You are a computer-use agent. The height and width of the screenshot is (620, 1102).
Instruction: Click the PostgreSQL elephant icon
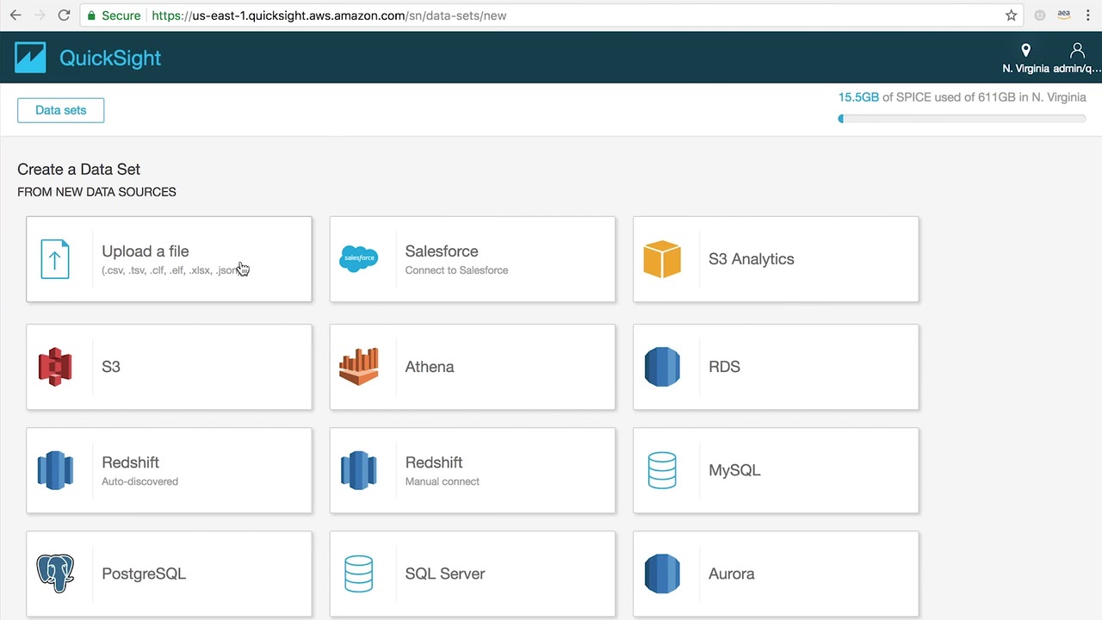point(55,573)
